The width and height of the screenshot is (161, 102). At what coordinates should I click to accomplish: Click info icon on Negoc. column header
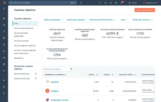112,75
